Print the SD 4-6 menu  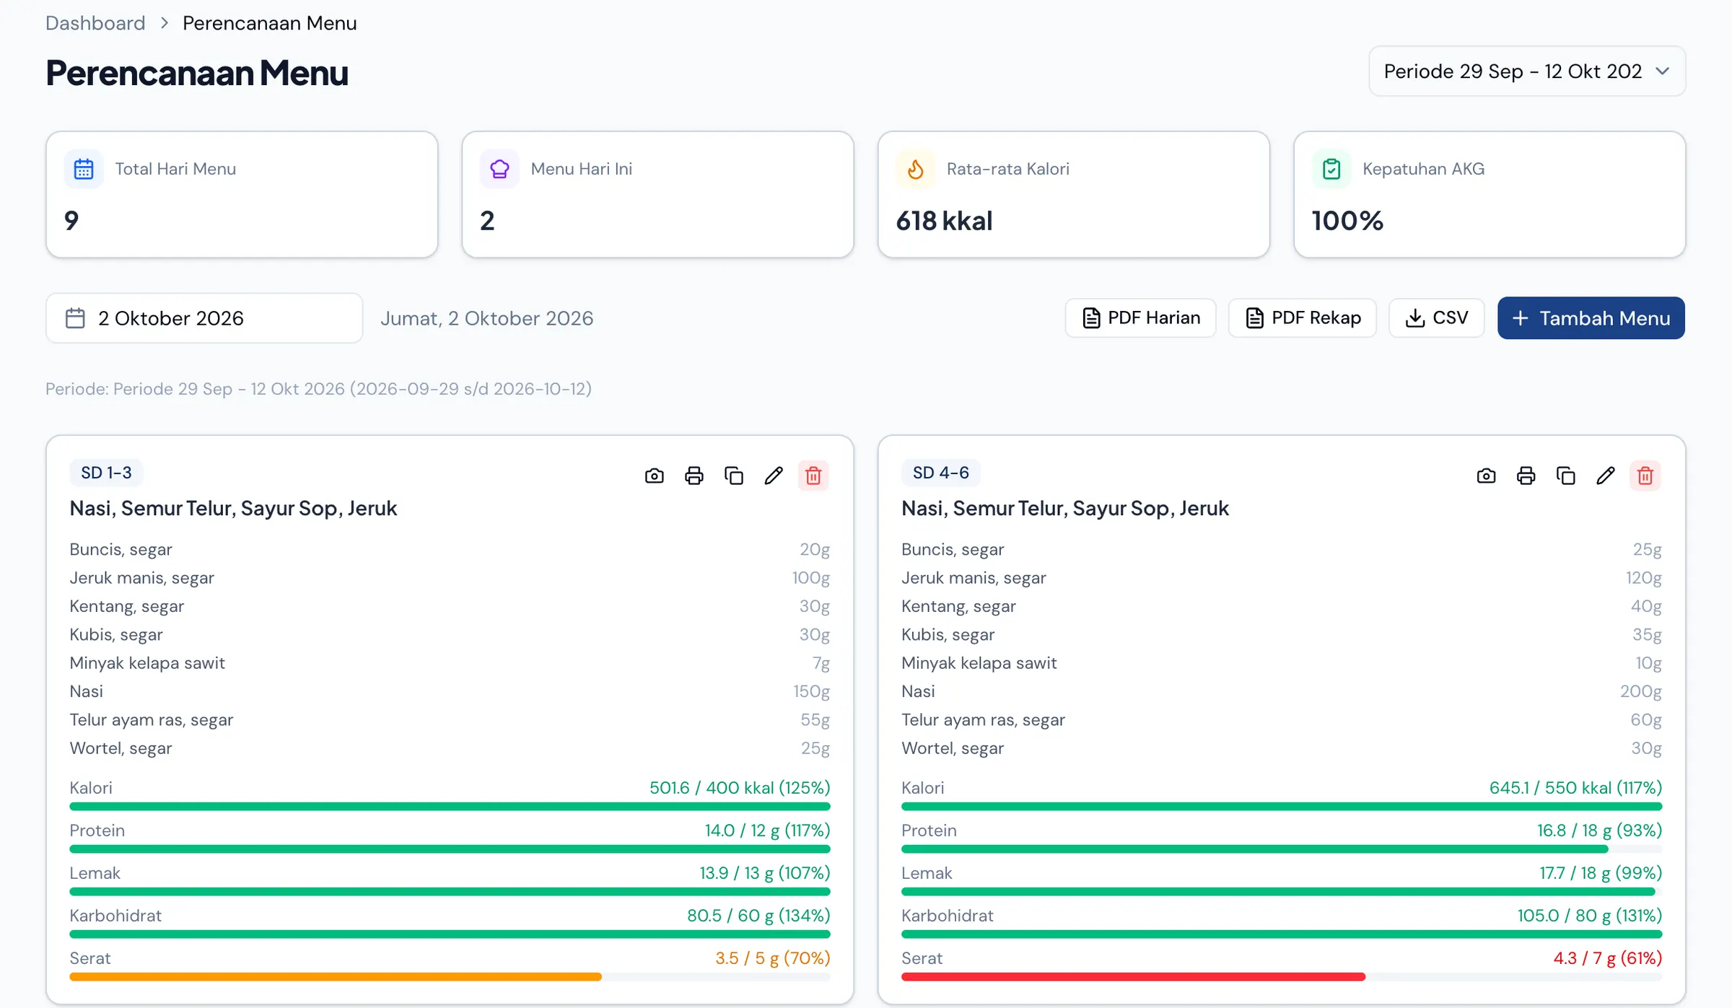1526,475
